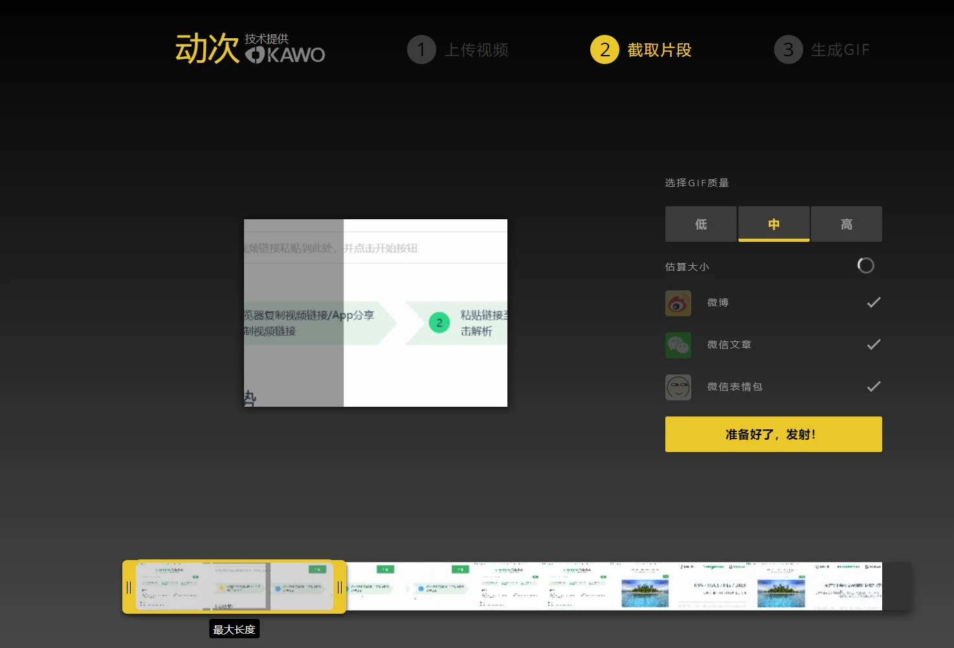Select 高 GIF quality

(x=846, y=224)
